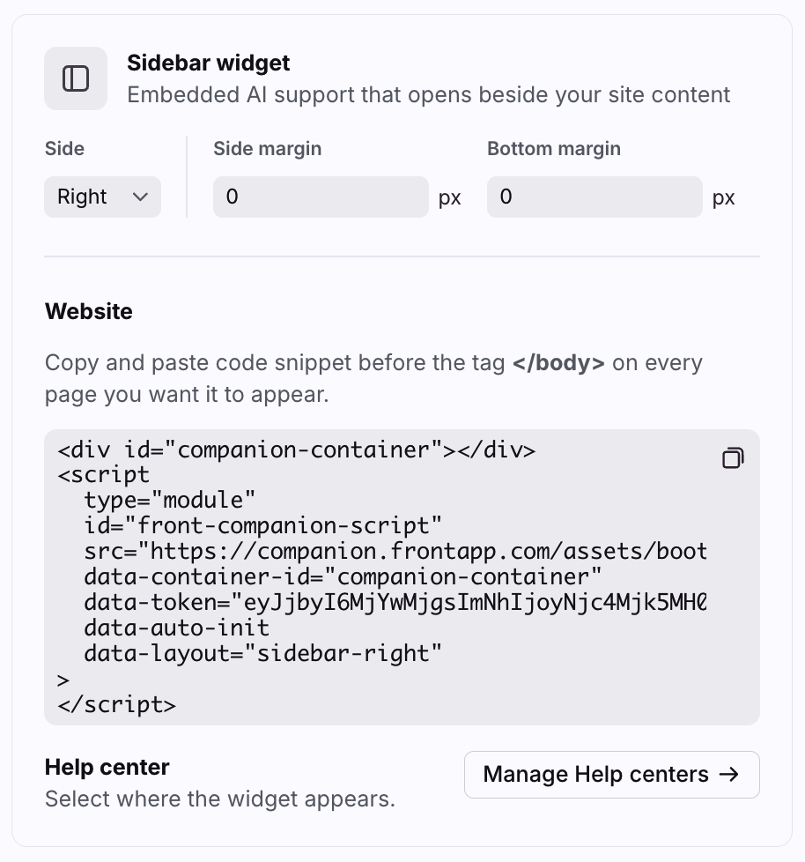Screen dimensions: 805x862
Task: Click the Bottom margin label
Action: 553,149
